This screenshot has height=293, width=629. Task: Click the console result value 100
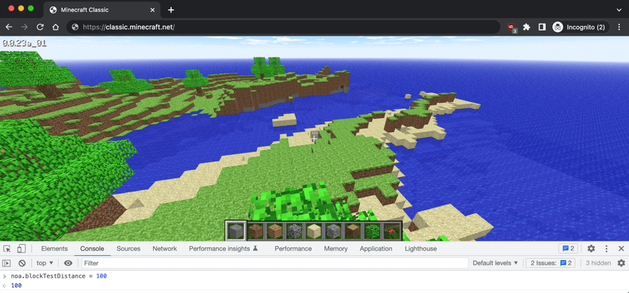(x=16, y=286)
